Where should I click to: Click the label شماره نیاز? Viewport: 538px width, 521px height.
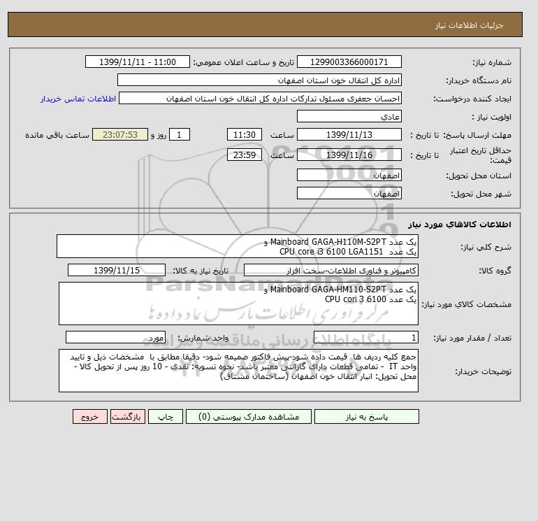(492, 62)
